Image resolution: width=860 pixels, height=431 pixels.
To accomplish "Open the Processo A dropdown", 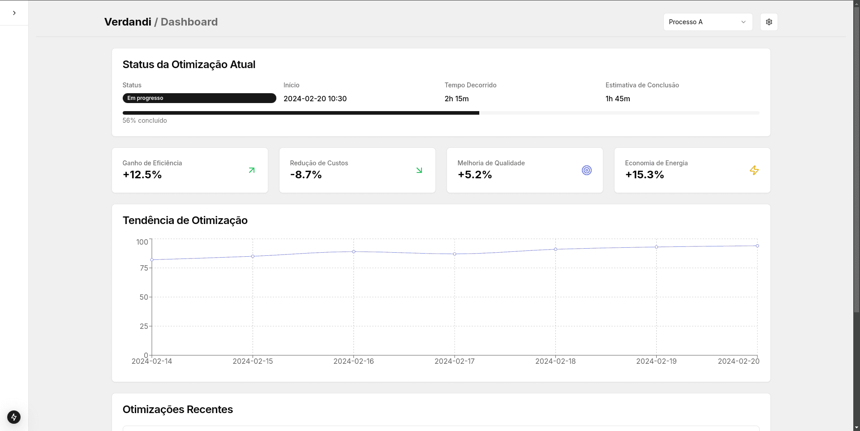I will 708,22.
